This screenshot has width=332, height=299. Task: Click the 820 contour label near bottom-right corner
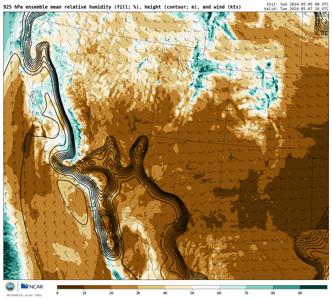pyautogui.click(x=319, y=259)
